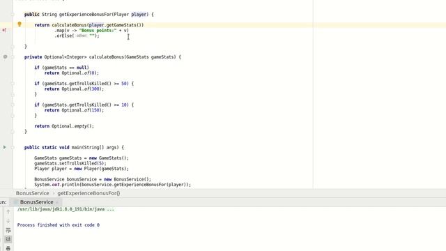Click the up-arrow icon in Run panel
446x251 pixels.
click(8, 211)
